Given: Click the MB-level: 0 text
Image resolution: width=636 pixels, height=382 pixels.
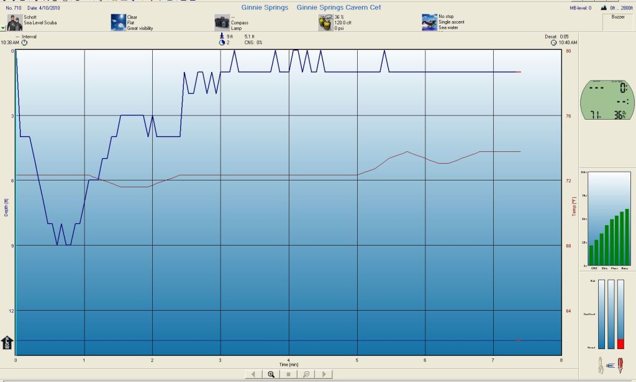Looking at the screenshot, I should [581, 7].
